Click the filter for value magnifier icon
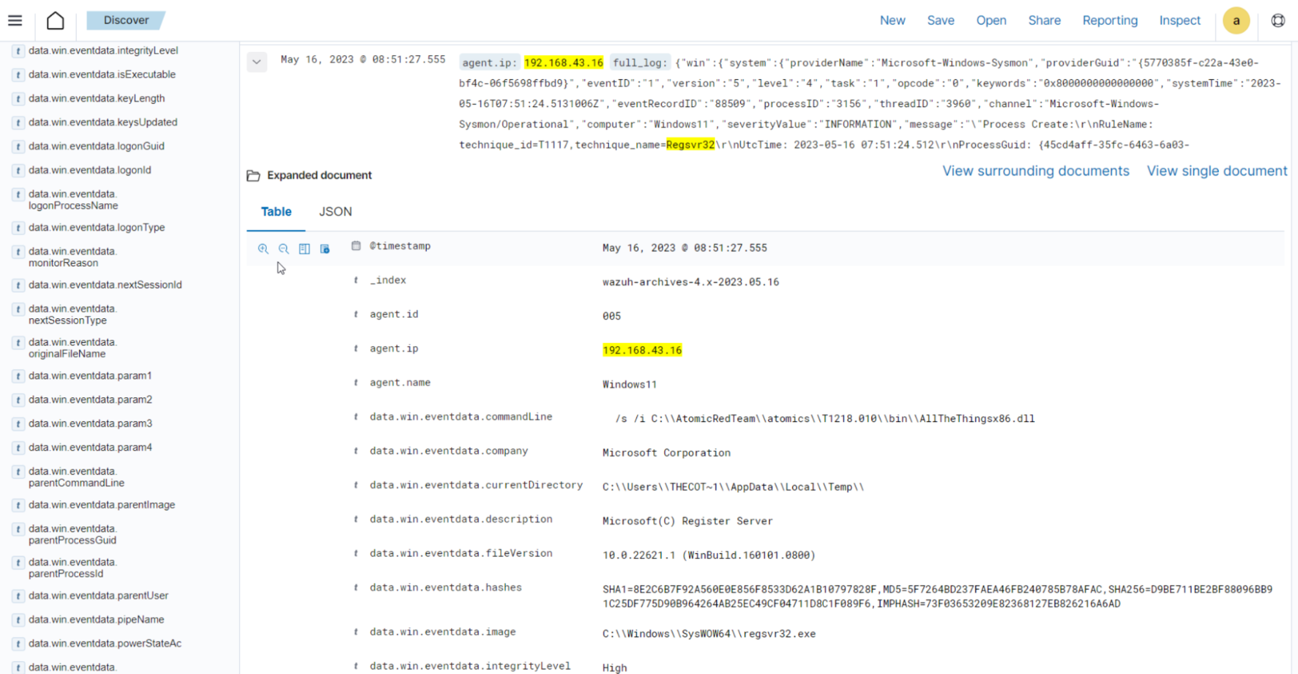 click(263, 249)
